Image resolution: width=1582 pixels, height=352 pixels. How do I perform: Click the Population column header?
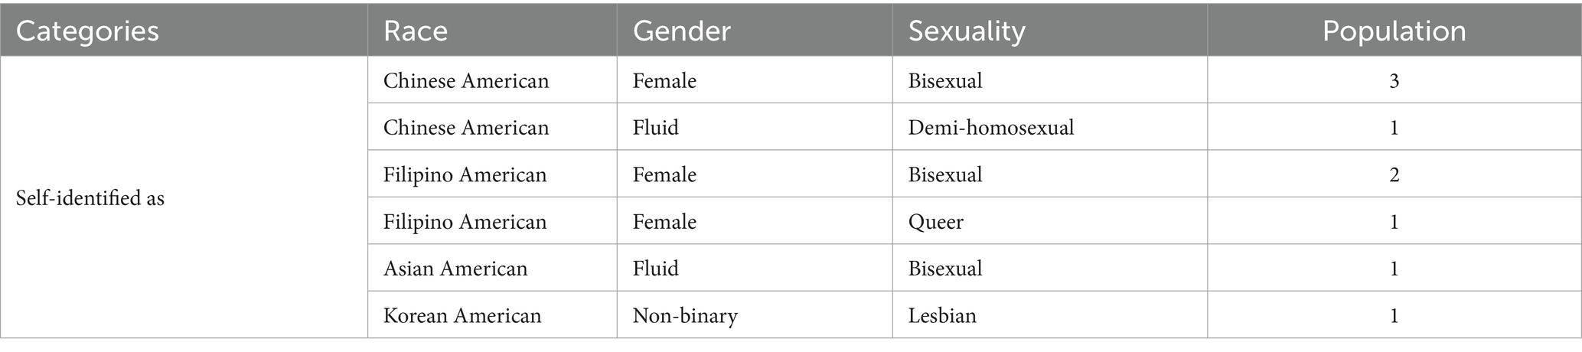click(1394, 31)
